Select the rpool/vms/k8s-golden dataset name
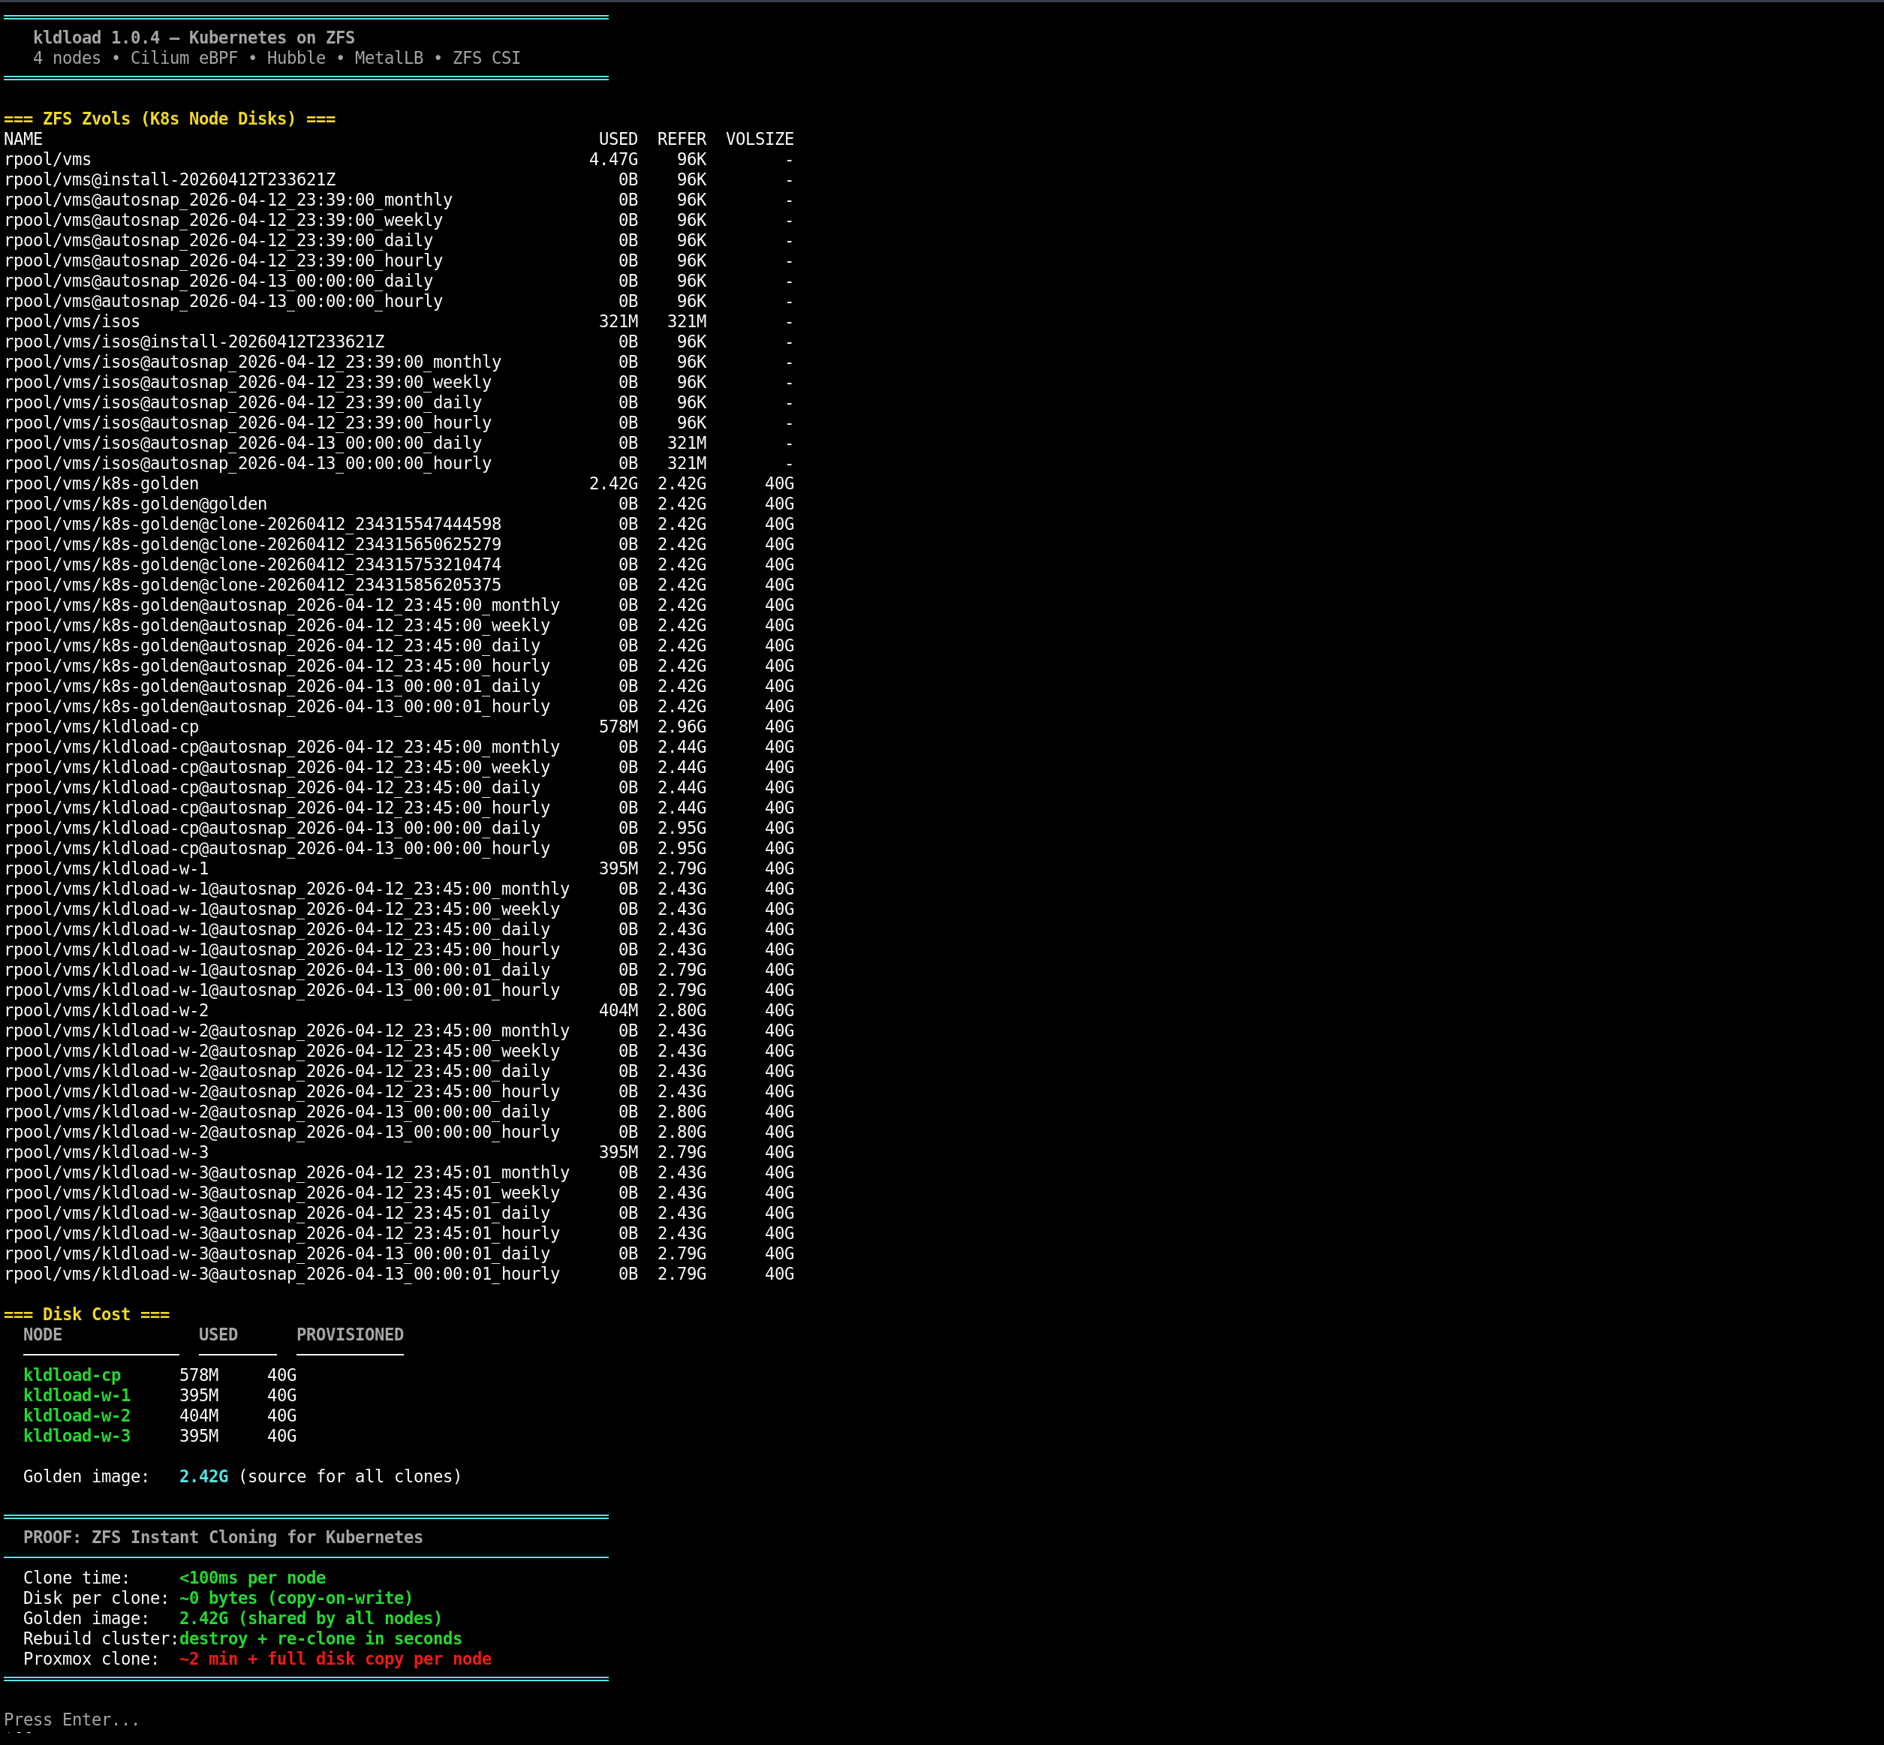The height and width of the screenshot is (1745, 1884). 102,483
